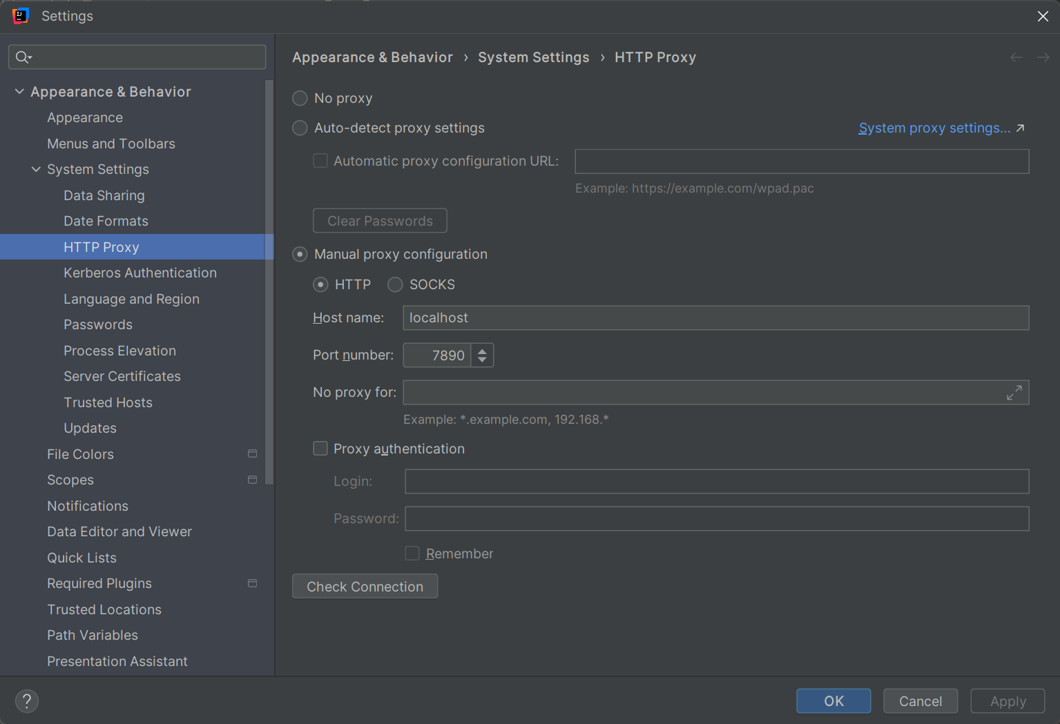Click the project-level icon next to Required Plugins
The width and height of the screenshot is (1060, 724).
pos(252,584)
